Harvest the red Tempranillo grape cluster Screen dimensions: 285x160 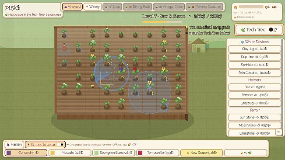pos(135,69)
